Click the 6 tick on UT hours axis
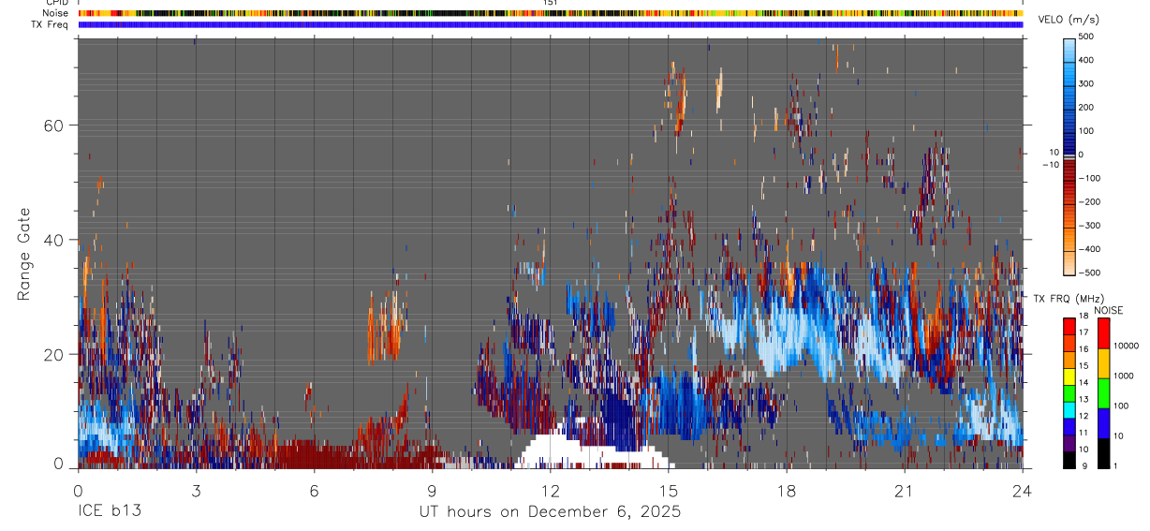1150x531 pixels. tap(314, 489)
